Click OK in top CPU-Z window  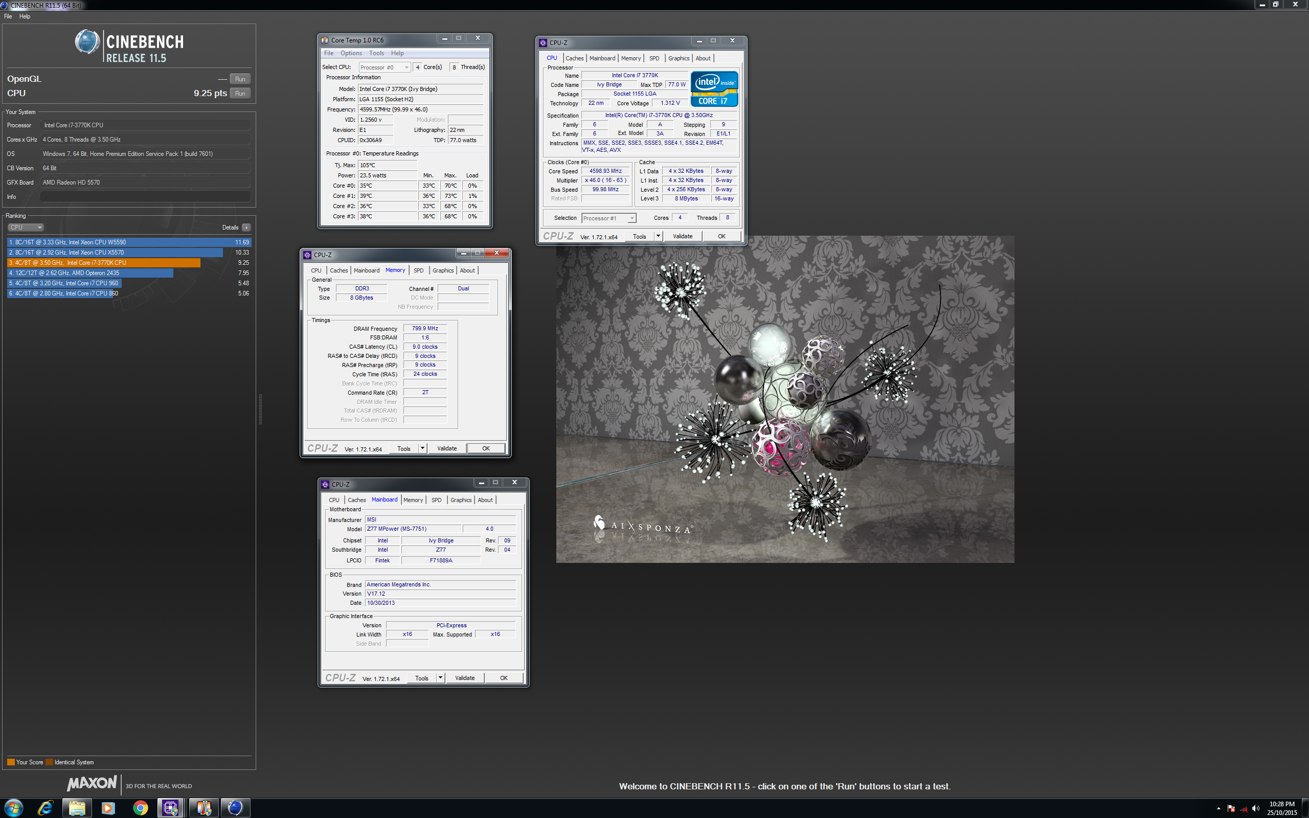(x=721, y=236)
